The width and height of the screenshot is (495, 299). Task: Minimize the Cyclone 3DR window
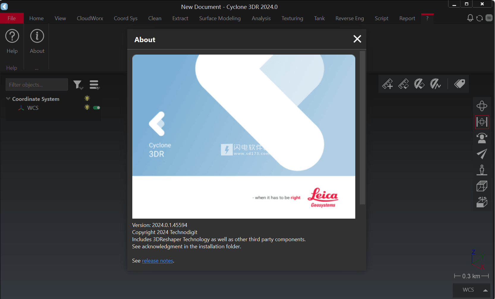(x=454, y=4)
